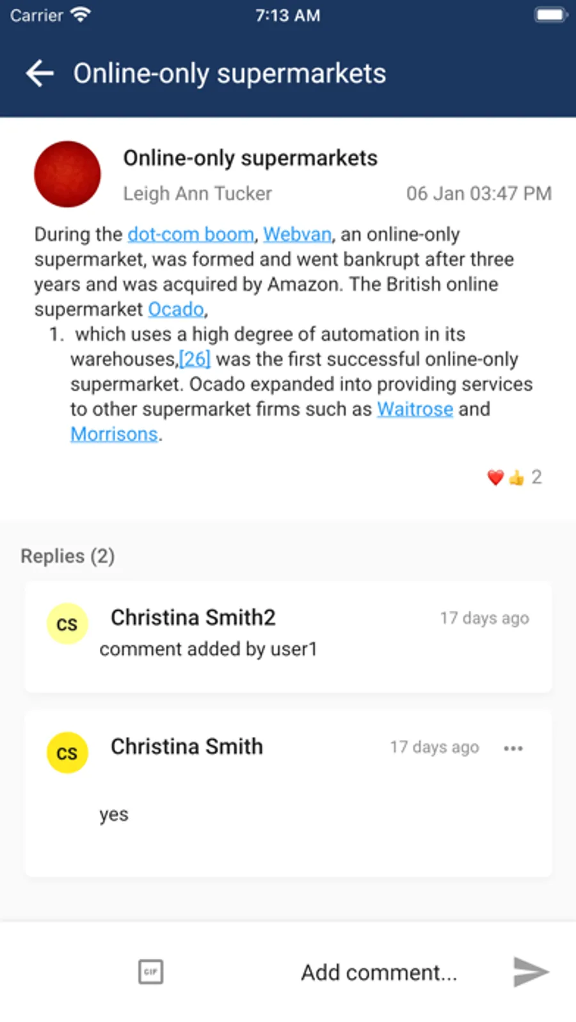Open the dot-com boom link
This screenshot has width=576, height=1022.
[190, 234]
